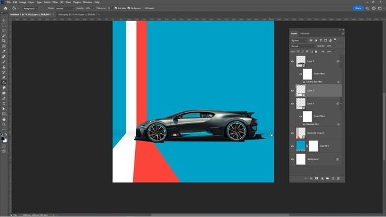Screen dimensions: 386x217
Task: Collapse Layer 2 smart filters arrow
Action: coord(341,61)
